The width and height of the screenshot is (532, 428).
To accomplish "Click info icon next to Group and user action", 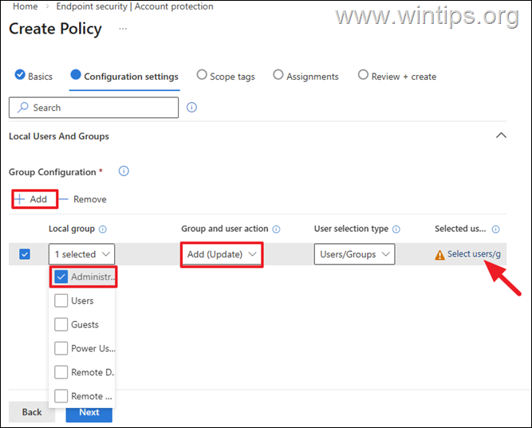I will [x=277, y=230].
